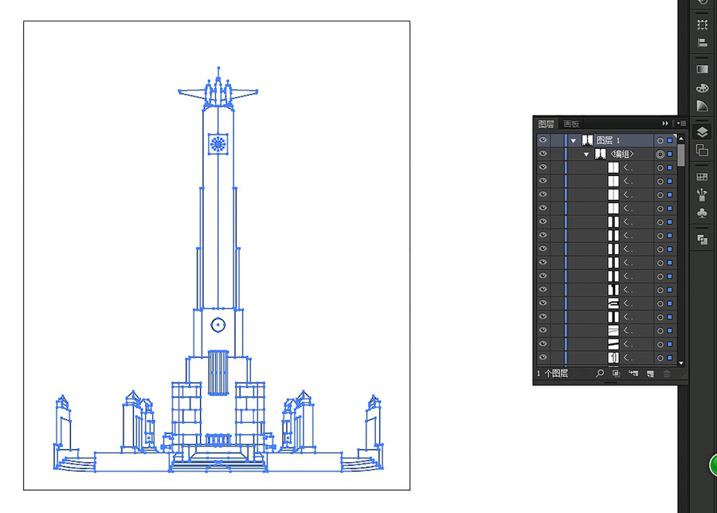Viewport: 717px width, 513px height.
Task: Click the Delete Selection trash icon
Action: click(x=667, y=374)
